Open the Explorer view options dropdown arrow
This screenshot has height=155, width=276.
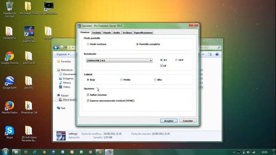click(203, 54)
